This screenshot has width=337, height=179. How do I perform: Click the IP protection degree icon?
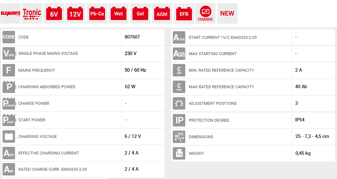point(179,120)
